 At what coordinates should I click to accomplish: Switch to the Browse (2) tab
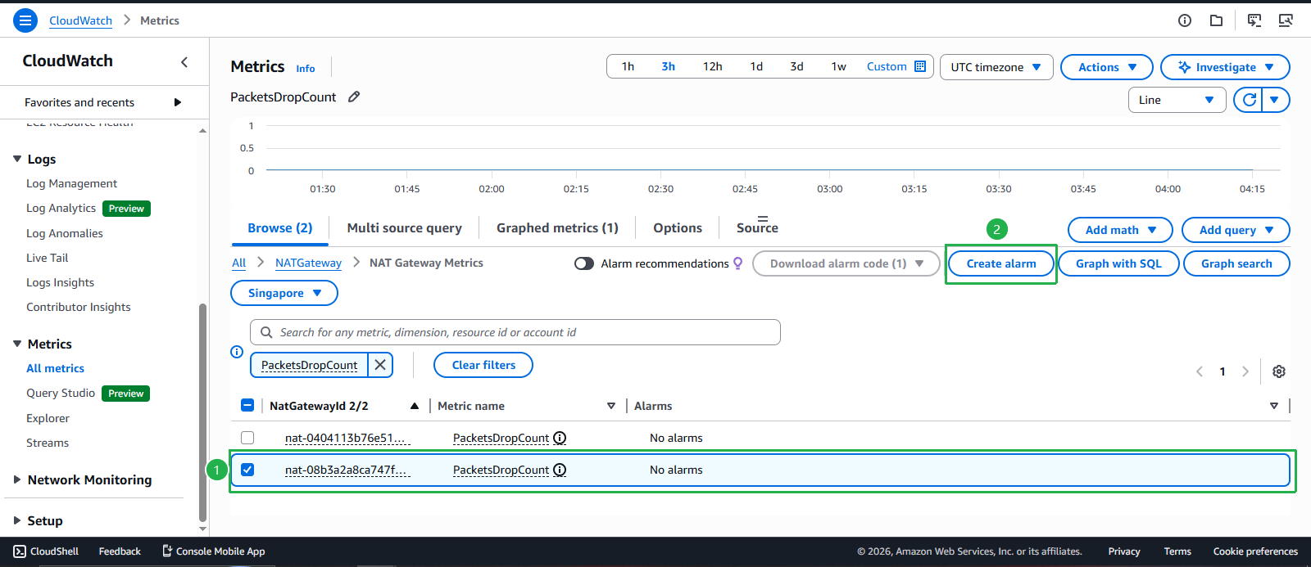(280, 228)
